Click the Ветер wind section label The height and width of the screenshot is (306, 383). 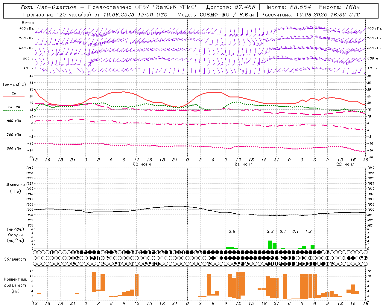tap(28, 23)
